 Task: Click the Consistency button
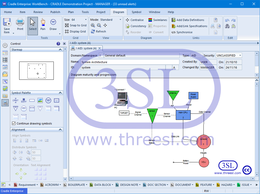click(136, 26)
